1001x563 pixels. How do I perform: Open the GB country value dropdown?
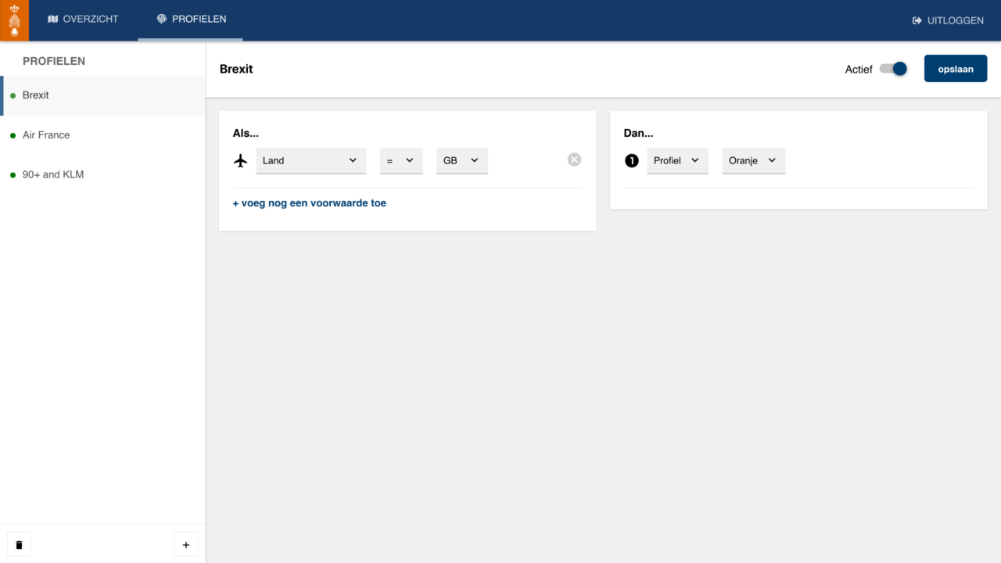[x=462, y=160]
